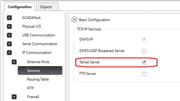The height and width of the screenshot is (101, 180).
Task: Select SCADAPack in the tree
Action: pos(31,18)
